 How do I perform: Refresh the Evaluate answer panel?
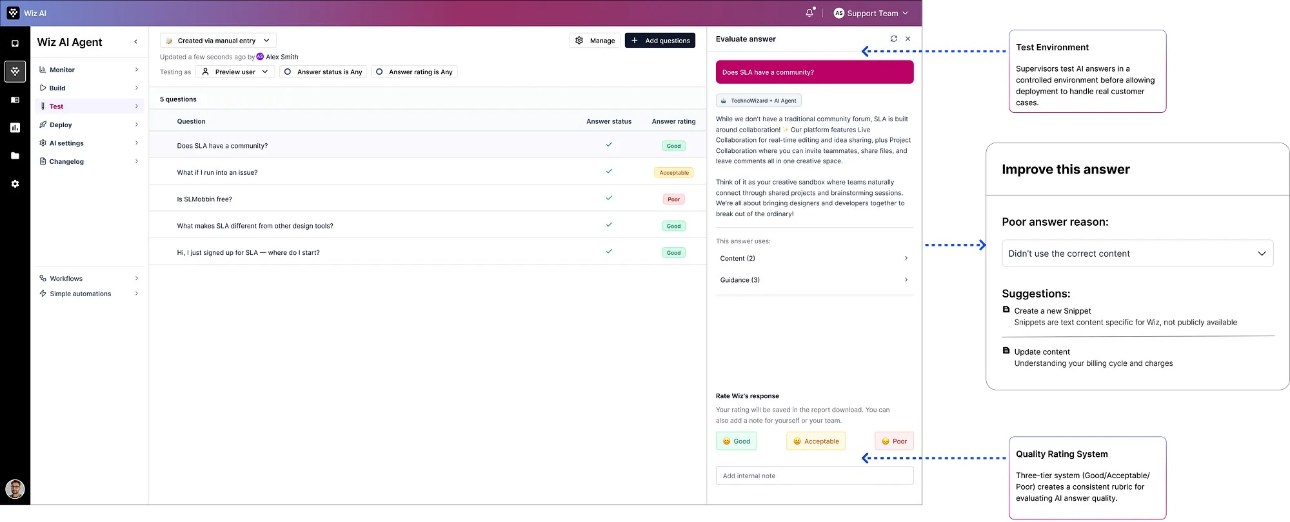point(893,39)
